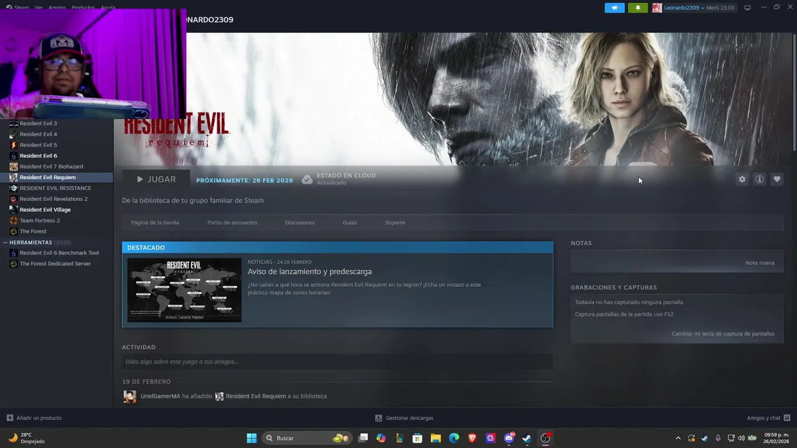This screenshot has width=797, height=448.
Task: Collapse the HERRAMIENTAS category
Action: [x=6, y=242]
